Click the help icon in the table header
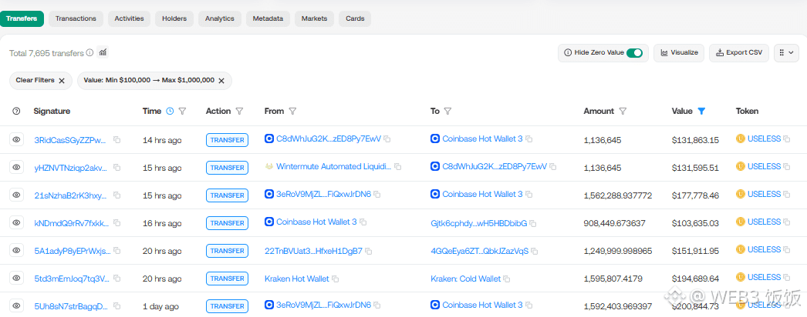The height and width of the screenshot is (317, 807). (16, 112)
